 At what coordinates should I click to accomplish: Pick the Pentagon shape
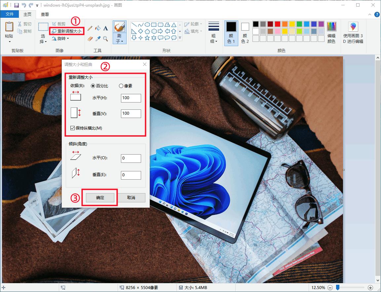tap(147, 31)
